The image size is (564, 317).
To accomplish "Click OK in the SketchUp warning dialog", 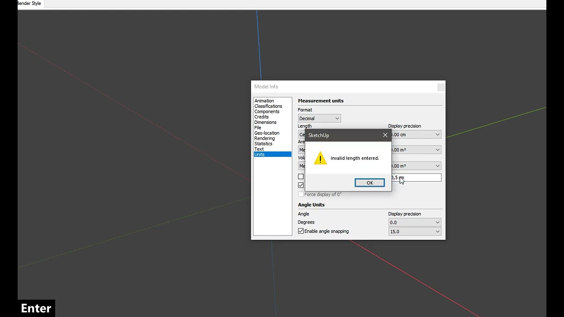I will pos(370,183).
